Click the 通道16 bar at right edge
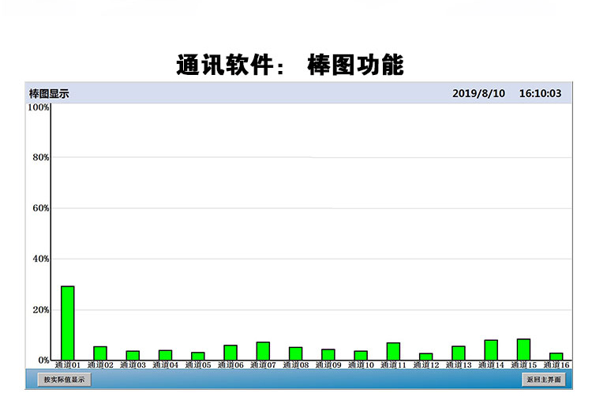Screen dimensions: 592x396 556,357
